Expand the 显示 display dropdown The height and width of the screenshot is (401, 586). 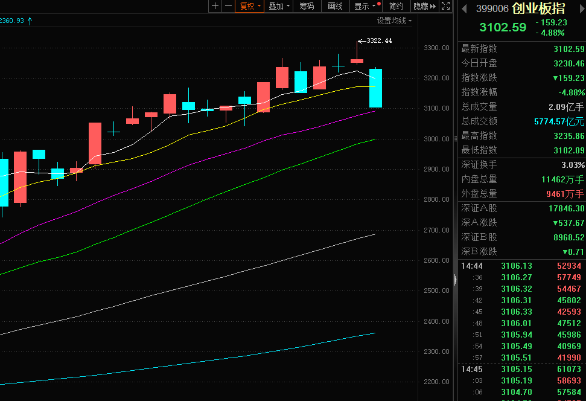pyautogui.click(x=365, y=6)
